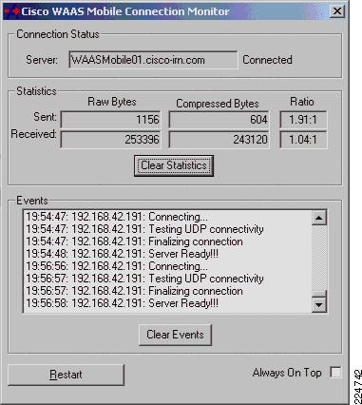The height and width of the screenshot is (405, 362).
Task: Click the Restart button
Action: pyautogui.click(x=66, y=375)
